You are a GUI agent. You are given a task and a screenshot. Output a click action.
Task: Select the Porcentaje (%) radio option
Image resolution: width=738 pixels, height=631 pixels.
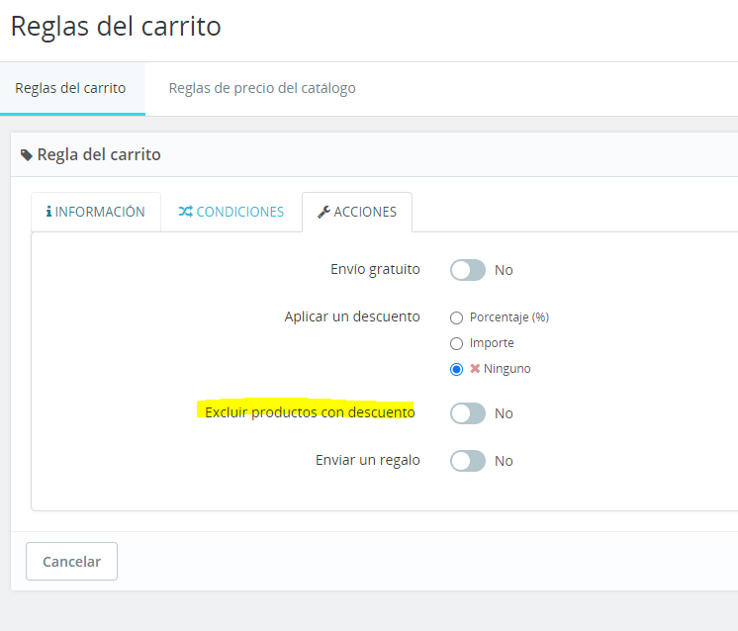pos(456,318)
